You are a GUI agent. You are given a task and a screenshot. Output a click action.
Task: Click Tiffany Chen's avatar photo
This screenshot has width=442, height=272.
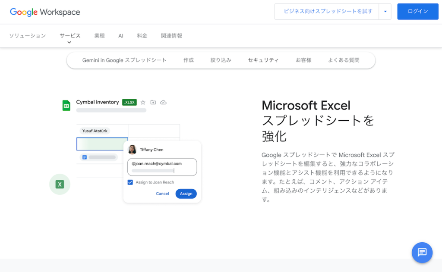tap(132, 150)
